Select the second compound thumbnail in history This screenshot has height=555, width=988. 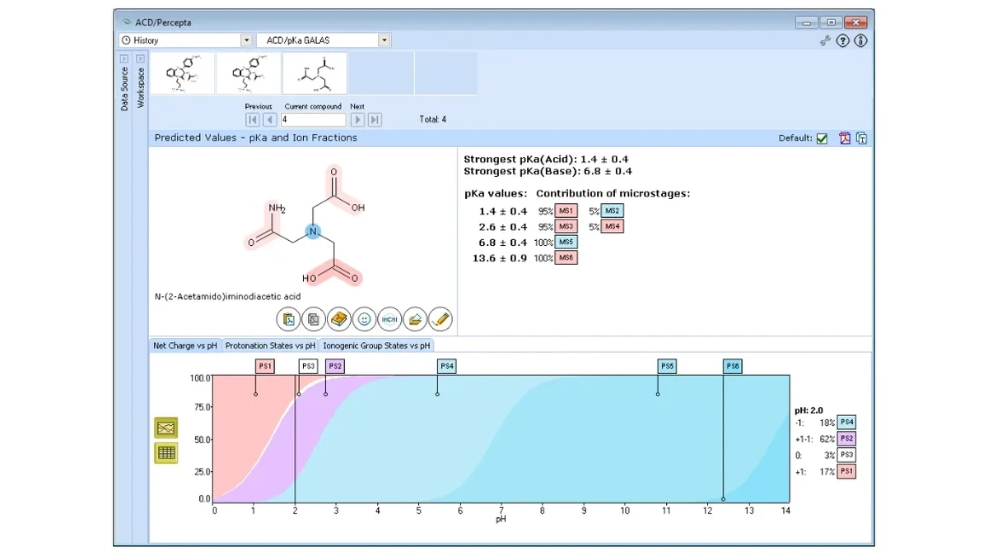coord(249,73)
